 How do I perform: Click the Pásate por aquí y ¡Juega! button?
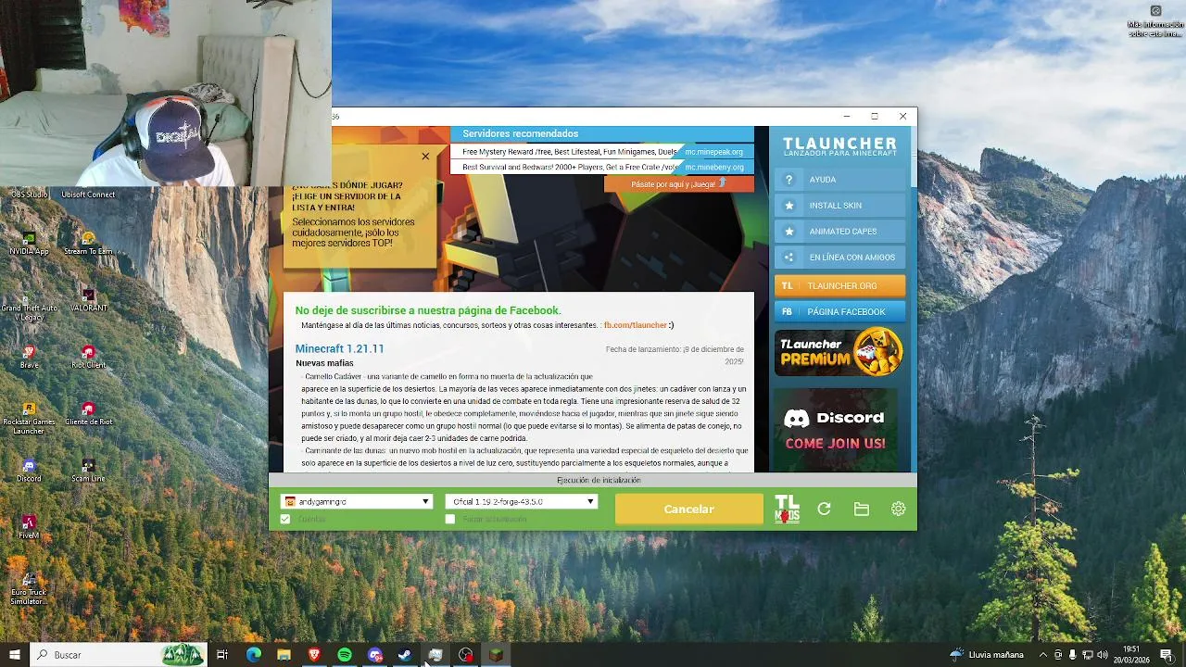coord(678,183)
